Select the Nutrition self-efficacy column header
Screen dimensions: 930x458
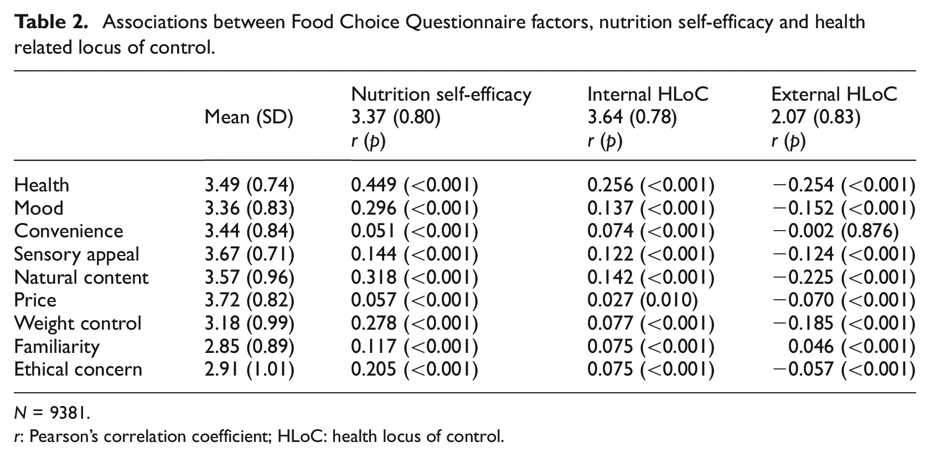(441, 94)
